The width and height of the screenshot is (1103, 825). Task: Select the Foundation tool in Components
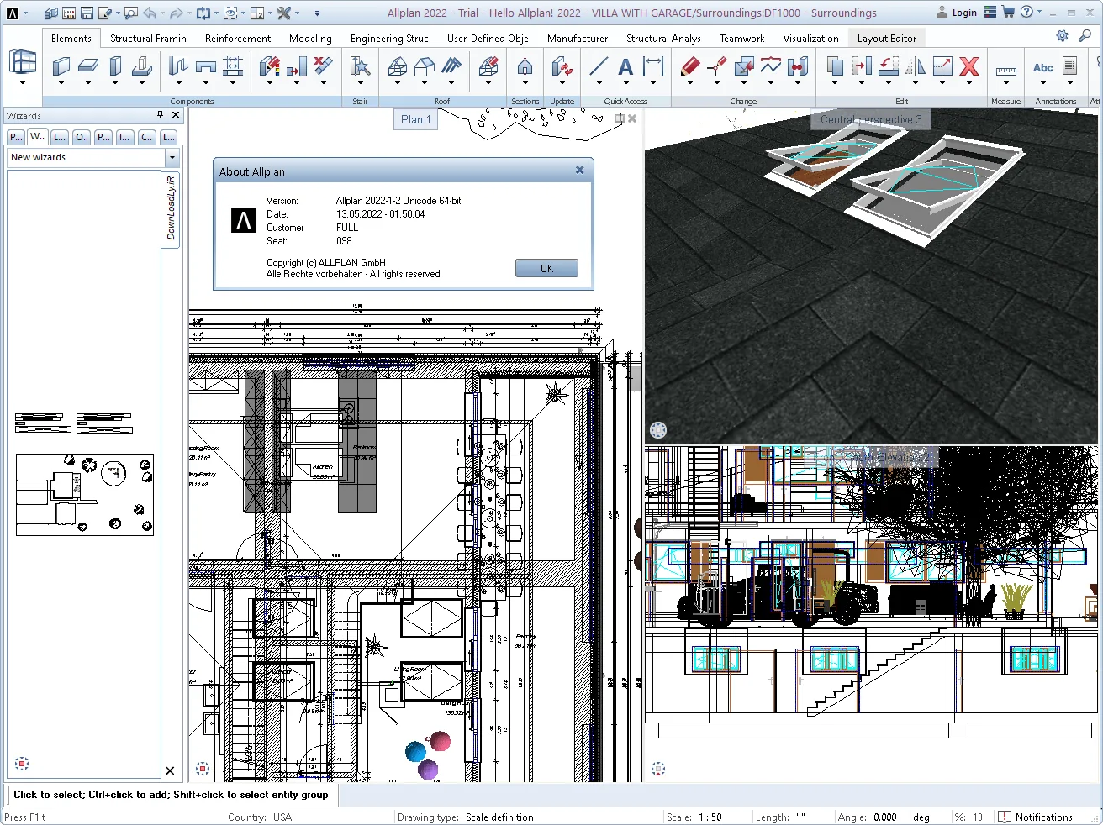(x=143, y=66)
